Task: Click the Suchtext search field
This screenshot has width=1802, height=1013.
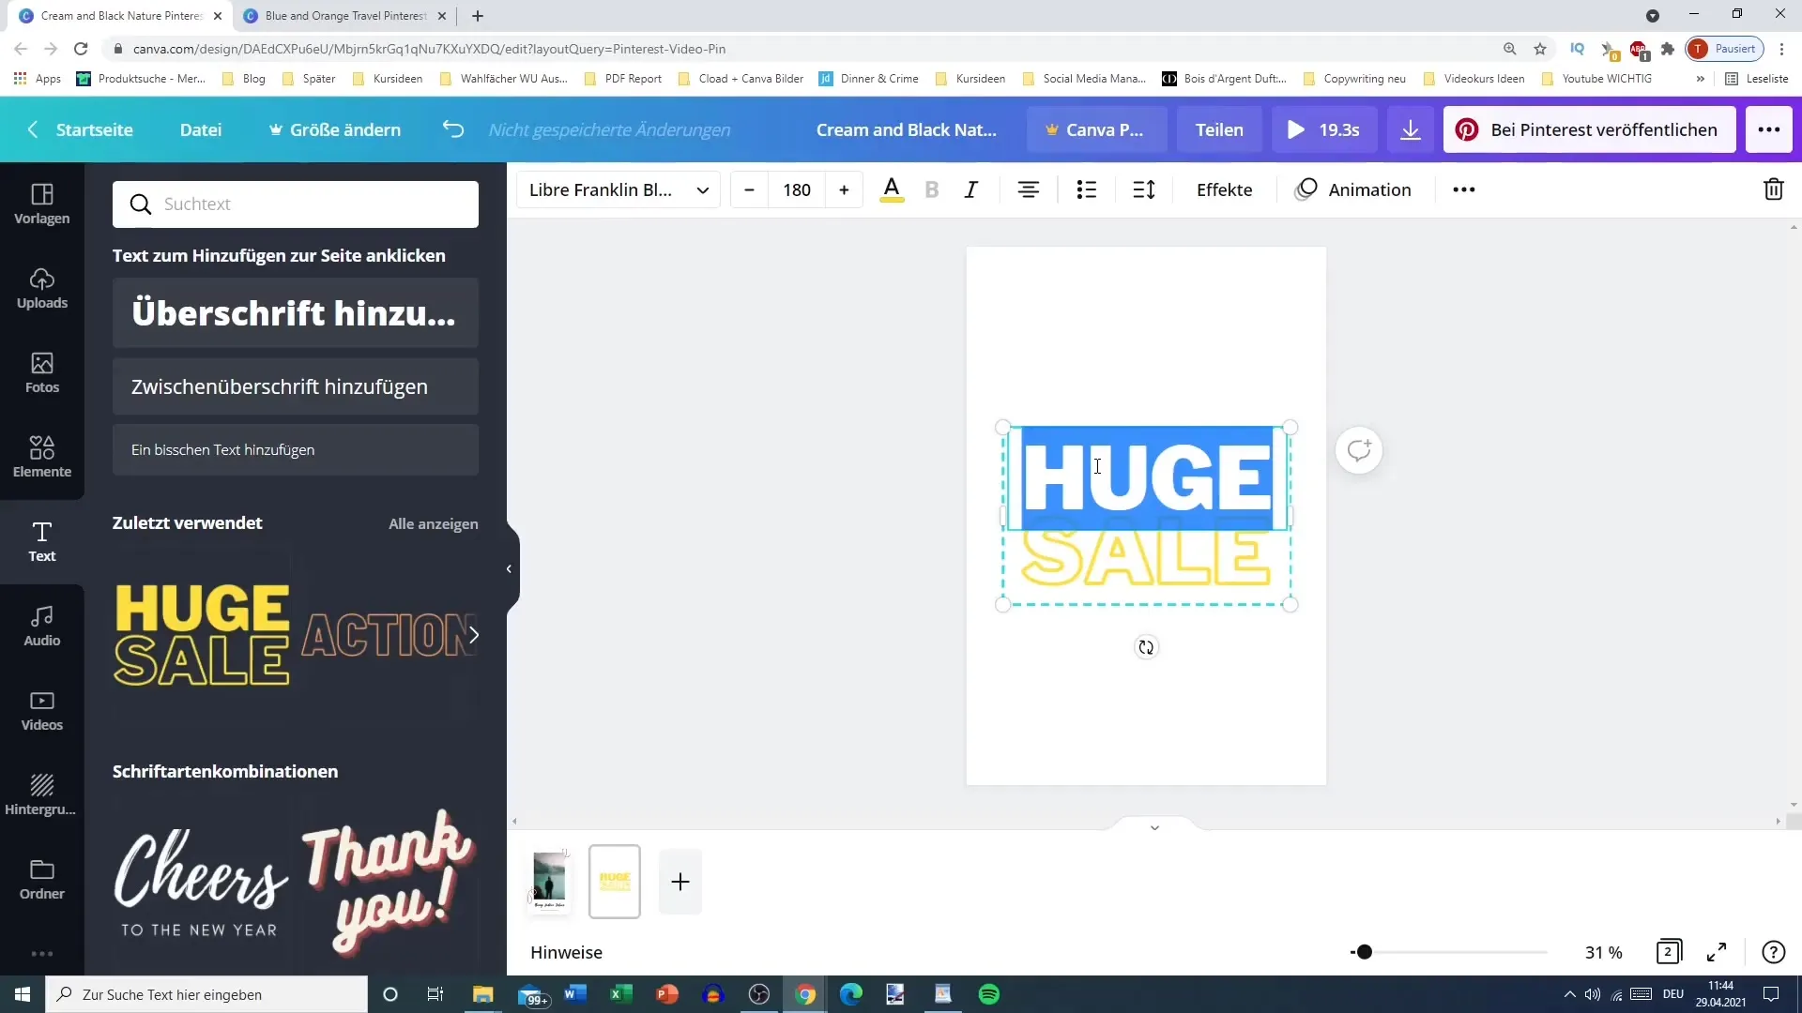Action: [x=296, y=204]
